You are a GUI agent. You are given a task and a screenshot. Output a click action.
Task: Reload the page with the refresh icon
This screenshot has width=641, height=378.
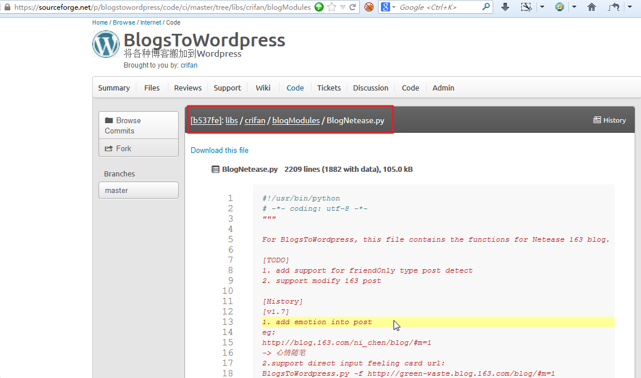pyautogui.click(x=352, y=7)
